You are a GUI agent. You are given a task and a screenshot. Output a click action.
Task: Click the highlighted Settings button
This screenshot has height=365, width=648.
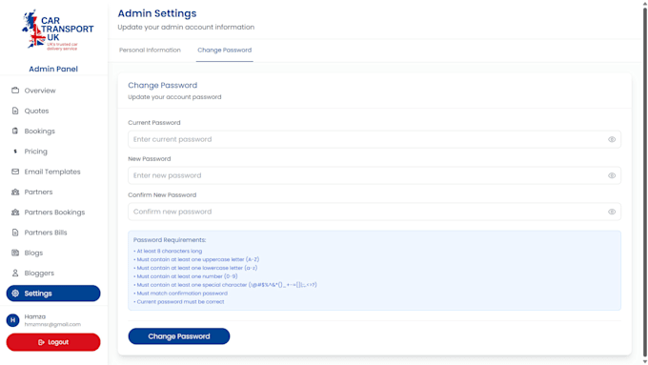click(x=53, y=294)
